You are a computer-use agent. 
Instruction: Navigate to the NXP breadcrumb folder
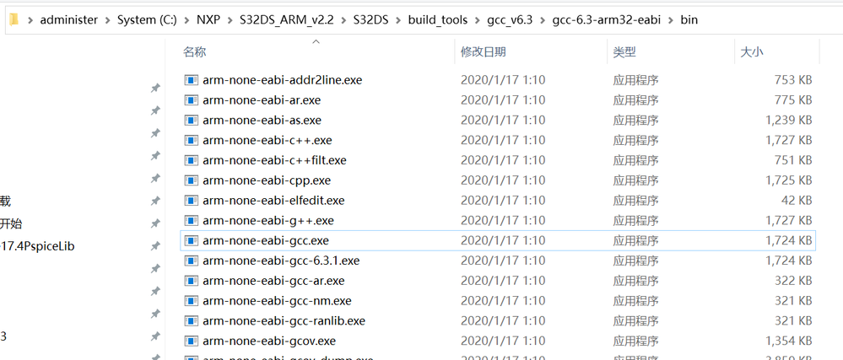(209, 19)
